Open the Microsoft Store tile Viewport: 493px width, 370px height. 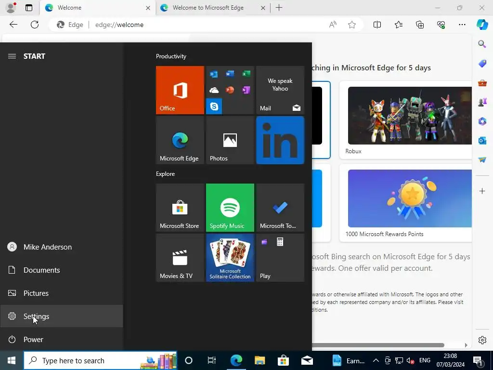coord(180,208)
